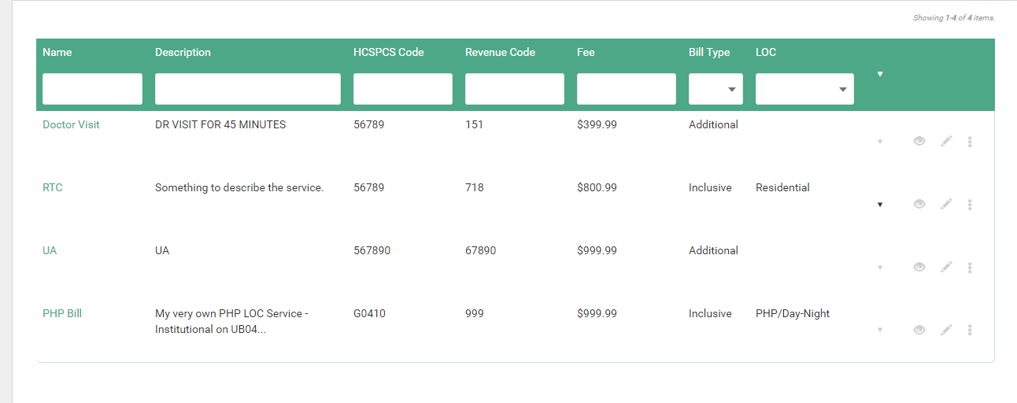Open the Bill Type filter dropdown
Image resolution: width=1017 pixels, height=403 pixels.
pyautogui.click(x=716, y=89)
